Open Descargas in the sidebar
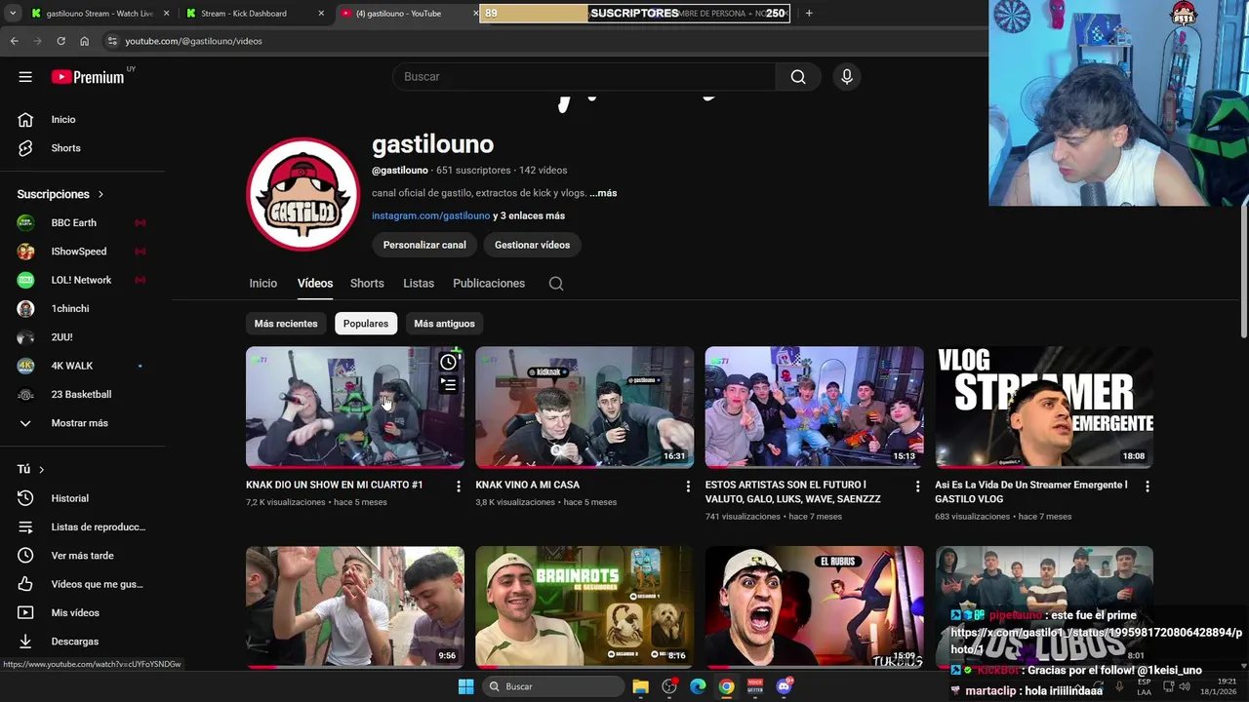1249x702 pixels. [x=74, y=642]
